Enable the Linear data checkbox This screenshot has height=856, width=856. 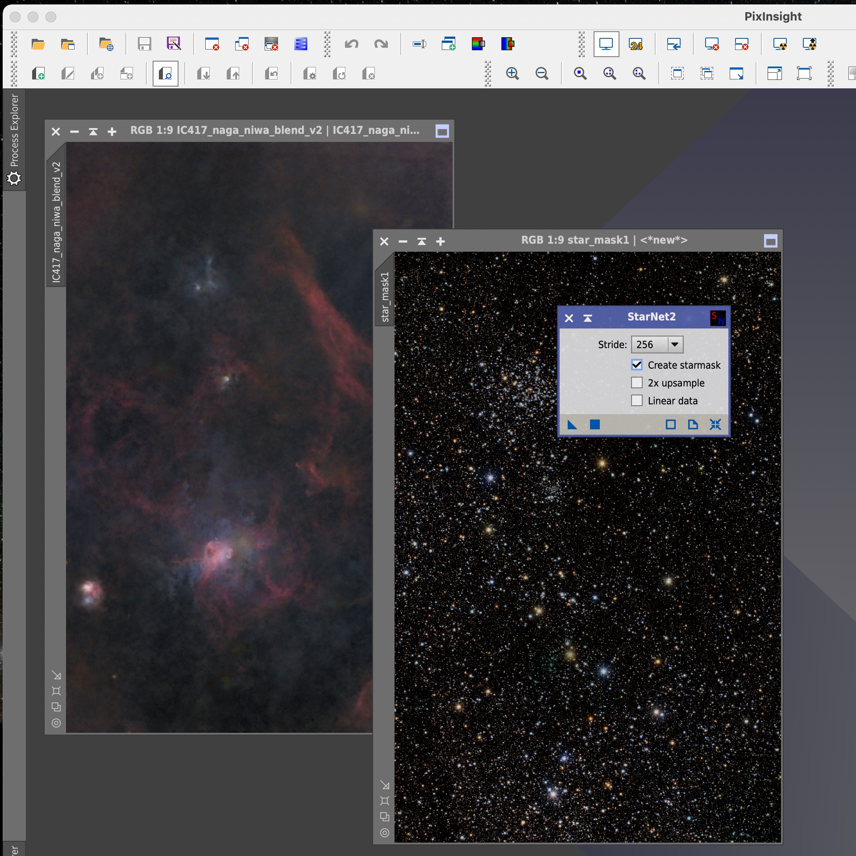pyautogui.click(x=637, y=401)
